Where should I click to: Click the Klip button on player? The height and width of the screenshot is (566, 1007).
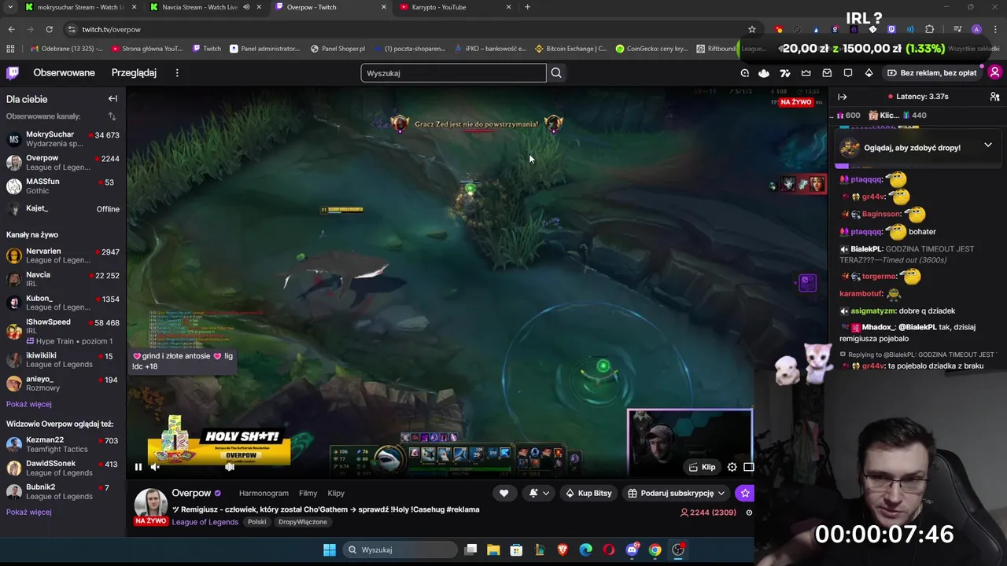[x=702, y=467]
